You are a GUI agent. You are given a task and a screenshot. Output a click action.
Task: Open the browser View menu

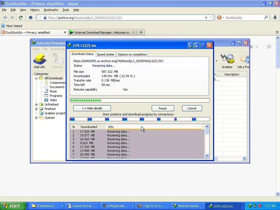[23, 10]
